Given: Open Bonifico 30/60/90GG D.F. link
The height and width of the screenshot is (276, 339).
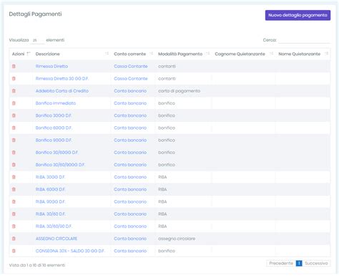Looking at the screenshot, I should [x=60, y=165].
